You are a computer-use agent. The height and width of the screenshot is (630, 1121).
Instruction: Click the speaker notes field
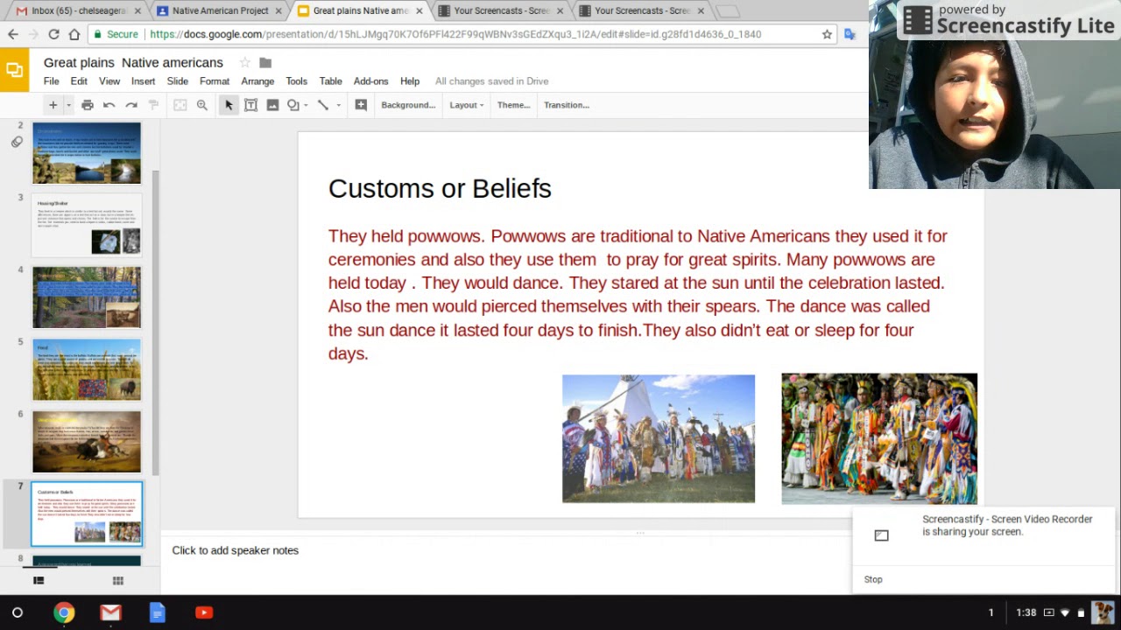click(508, 550)
